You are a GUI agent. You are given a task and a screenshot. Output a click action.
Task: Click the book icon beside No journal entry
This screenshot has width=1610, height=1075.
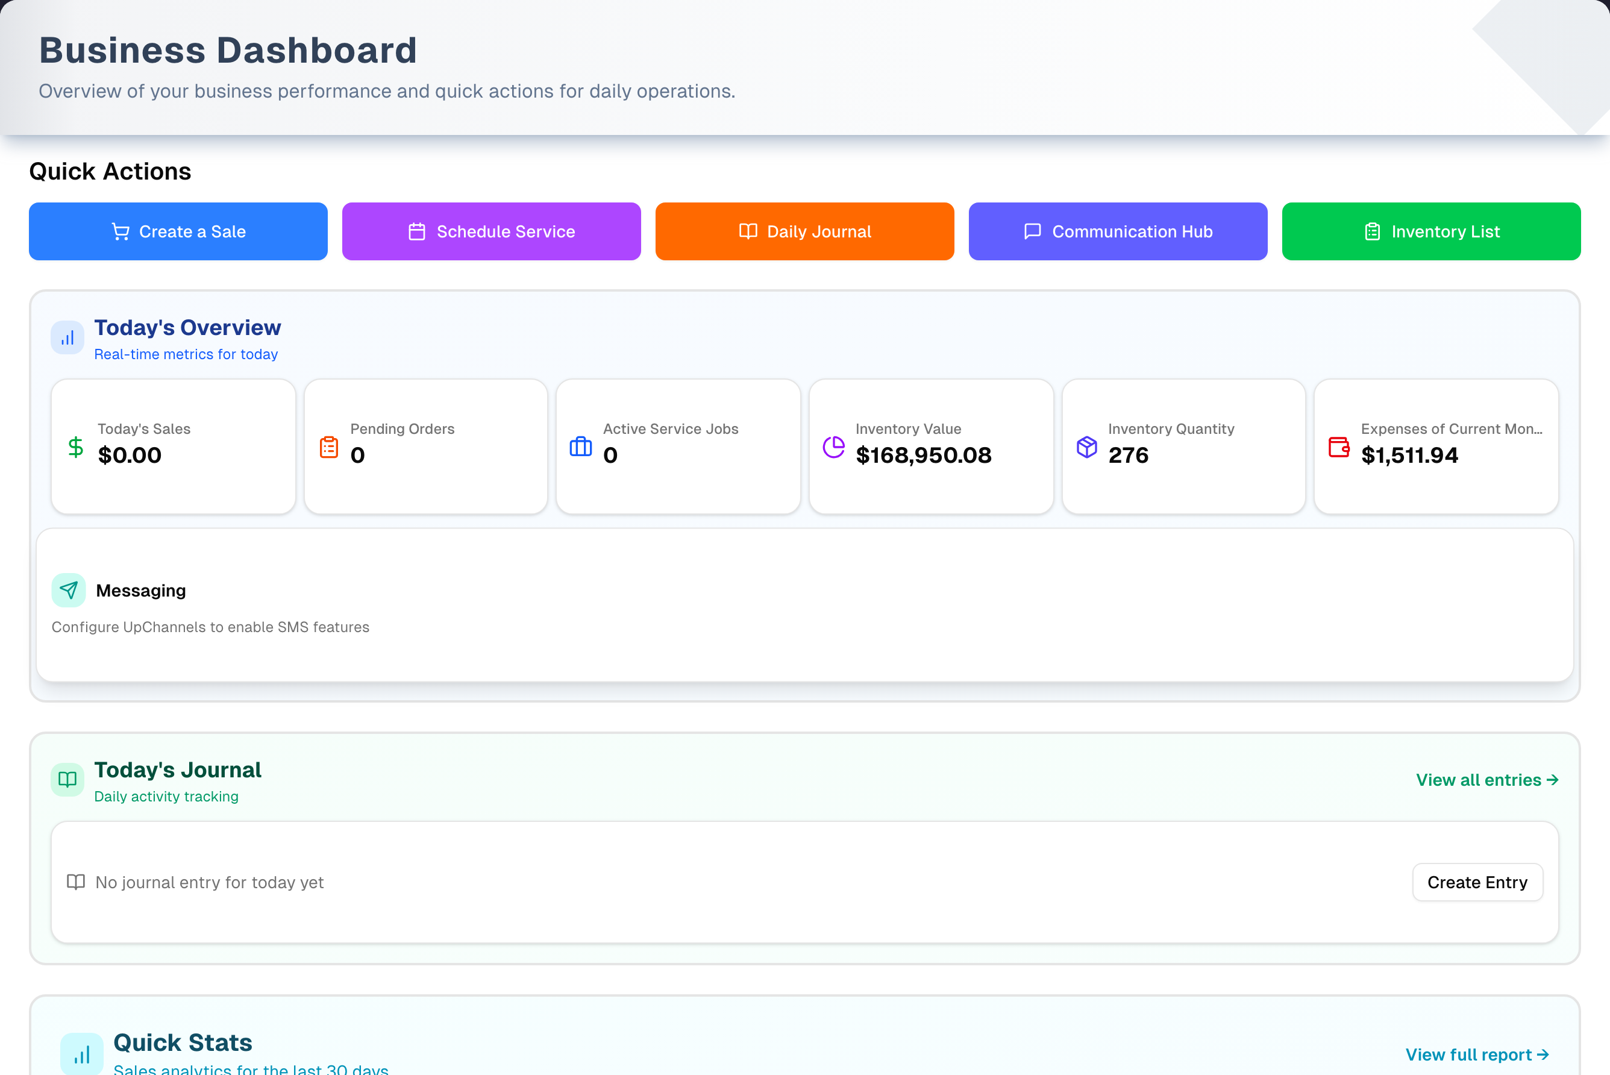75,882
